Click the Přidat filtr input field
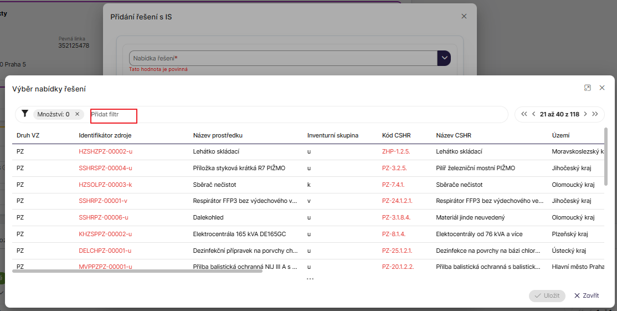This screenshot has height=311, width=617. pyautogui.click(x=114, y=114)
